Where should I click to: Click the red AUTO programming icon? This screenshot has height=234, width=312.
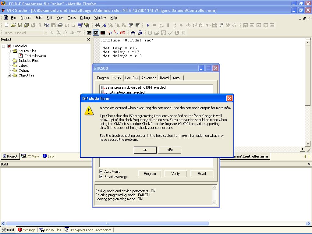pos(122,33)
